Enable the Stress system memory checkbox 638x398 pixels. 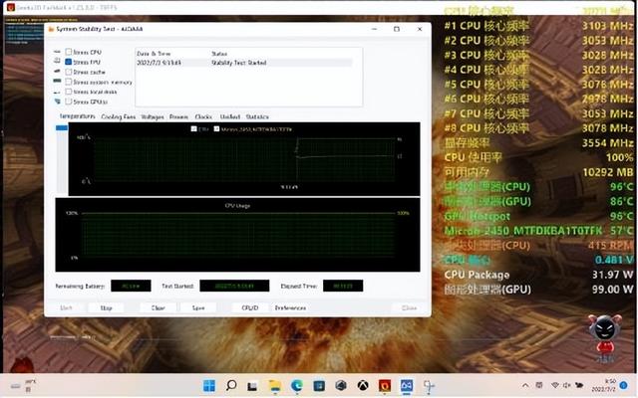tap(69, 82)
